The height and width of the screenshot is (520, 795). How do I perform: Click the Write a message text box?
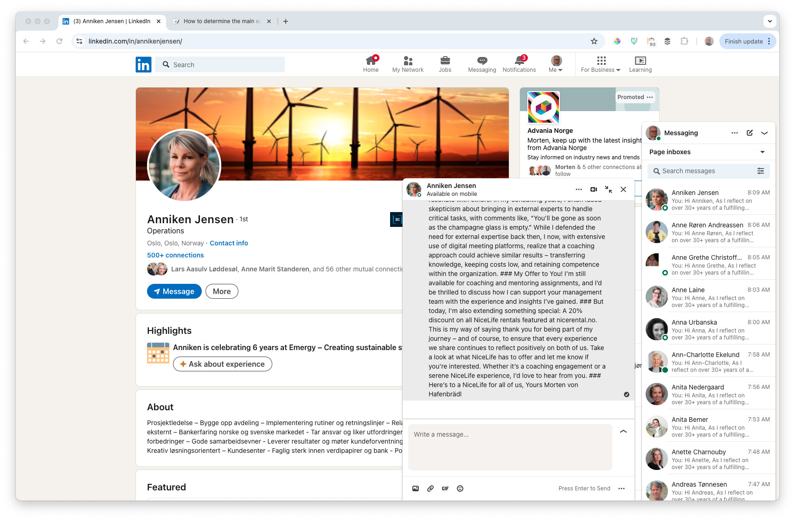point(510,447)
